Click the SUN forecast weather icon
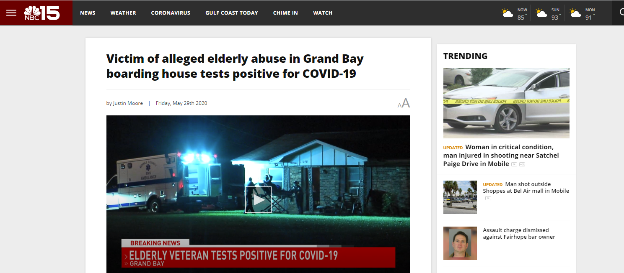Image resolution: width=624 pixels, height=273 pixels. [x=541, y=13]
